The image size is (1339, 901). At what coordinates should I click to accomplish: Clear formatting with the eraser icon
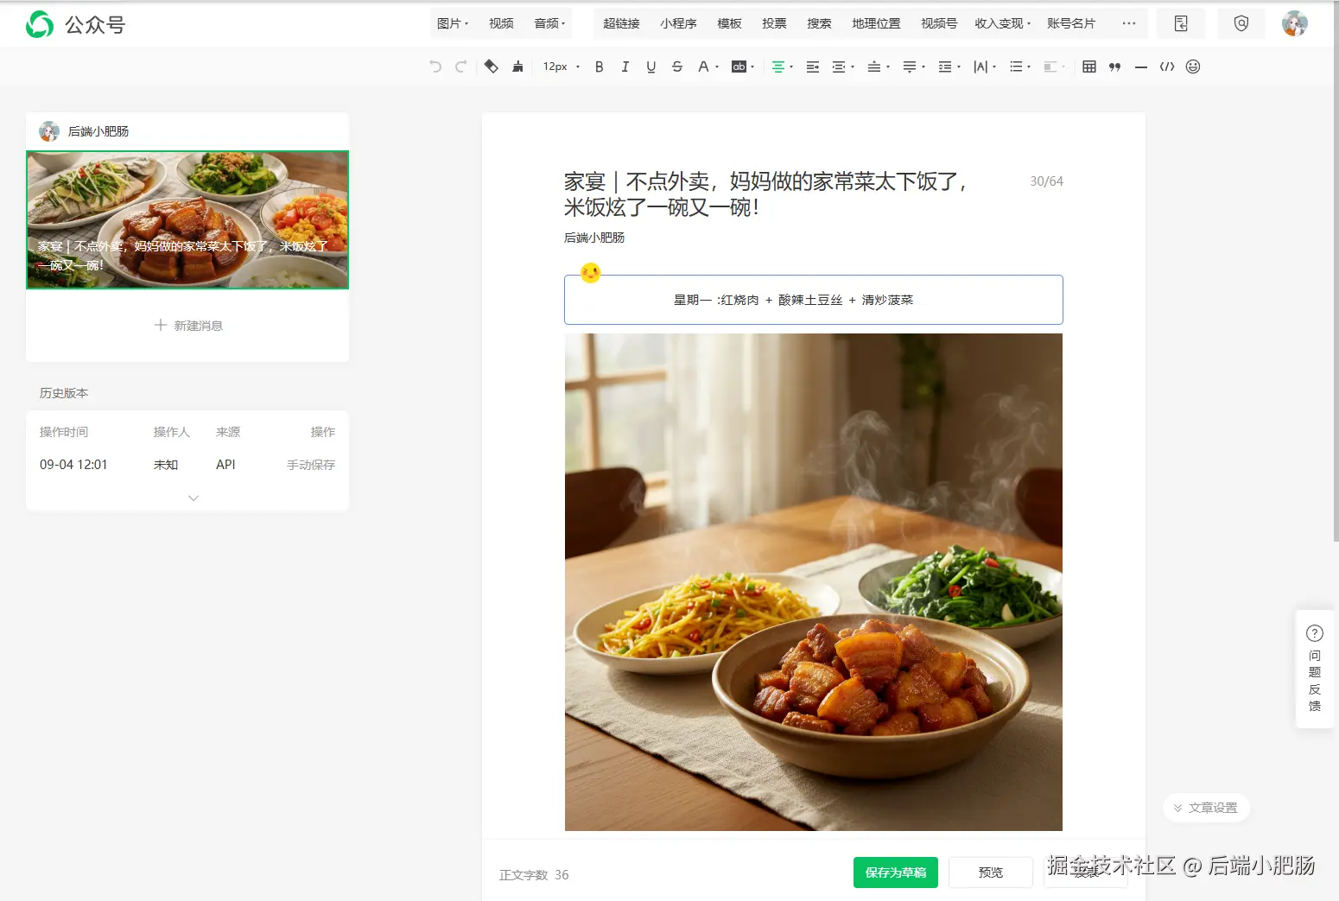coord(491,67)
